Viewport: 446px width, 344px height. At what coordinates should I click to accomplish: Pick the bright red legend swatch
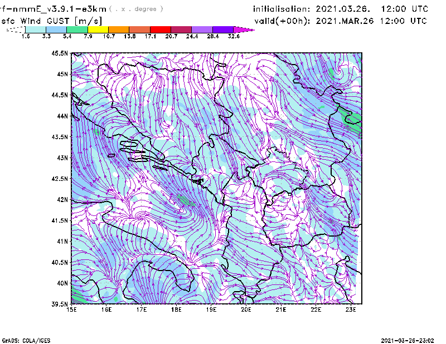pos(161,29)
